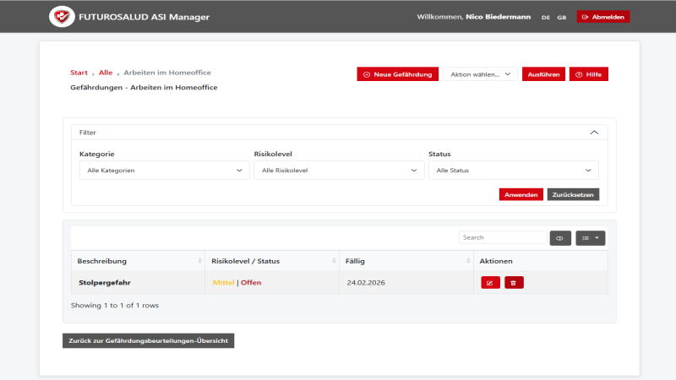The image size is (676, 380).
Task: Click the Ausführen button
Action: point(543,74)
